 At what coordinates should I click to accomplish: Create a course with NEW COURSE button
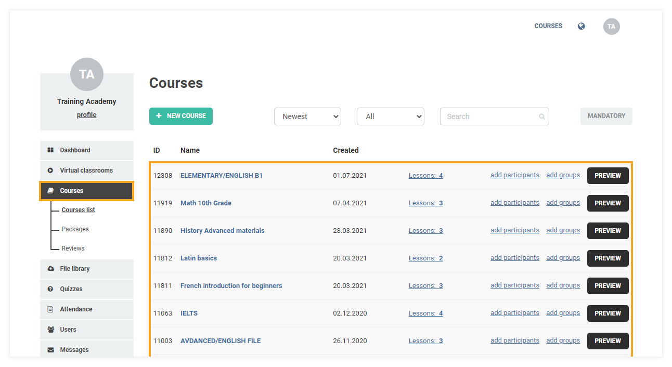[x=180, y=116]
